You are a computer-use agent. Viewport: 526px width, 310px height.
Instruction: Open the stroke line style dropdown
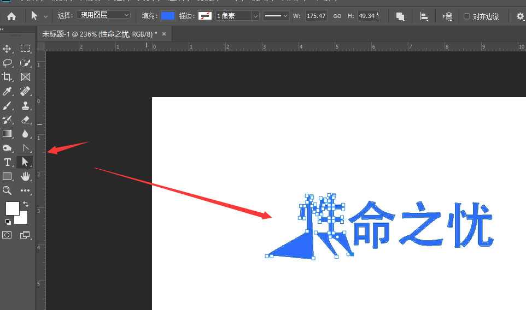(x=276, y=16)
